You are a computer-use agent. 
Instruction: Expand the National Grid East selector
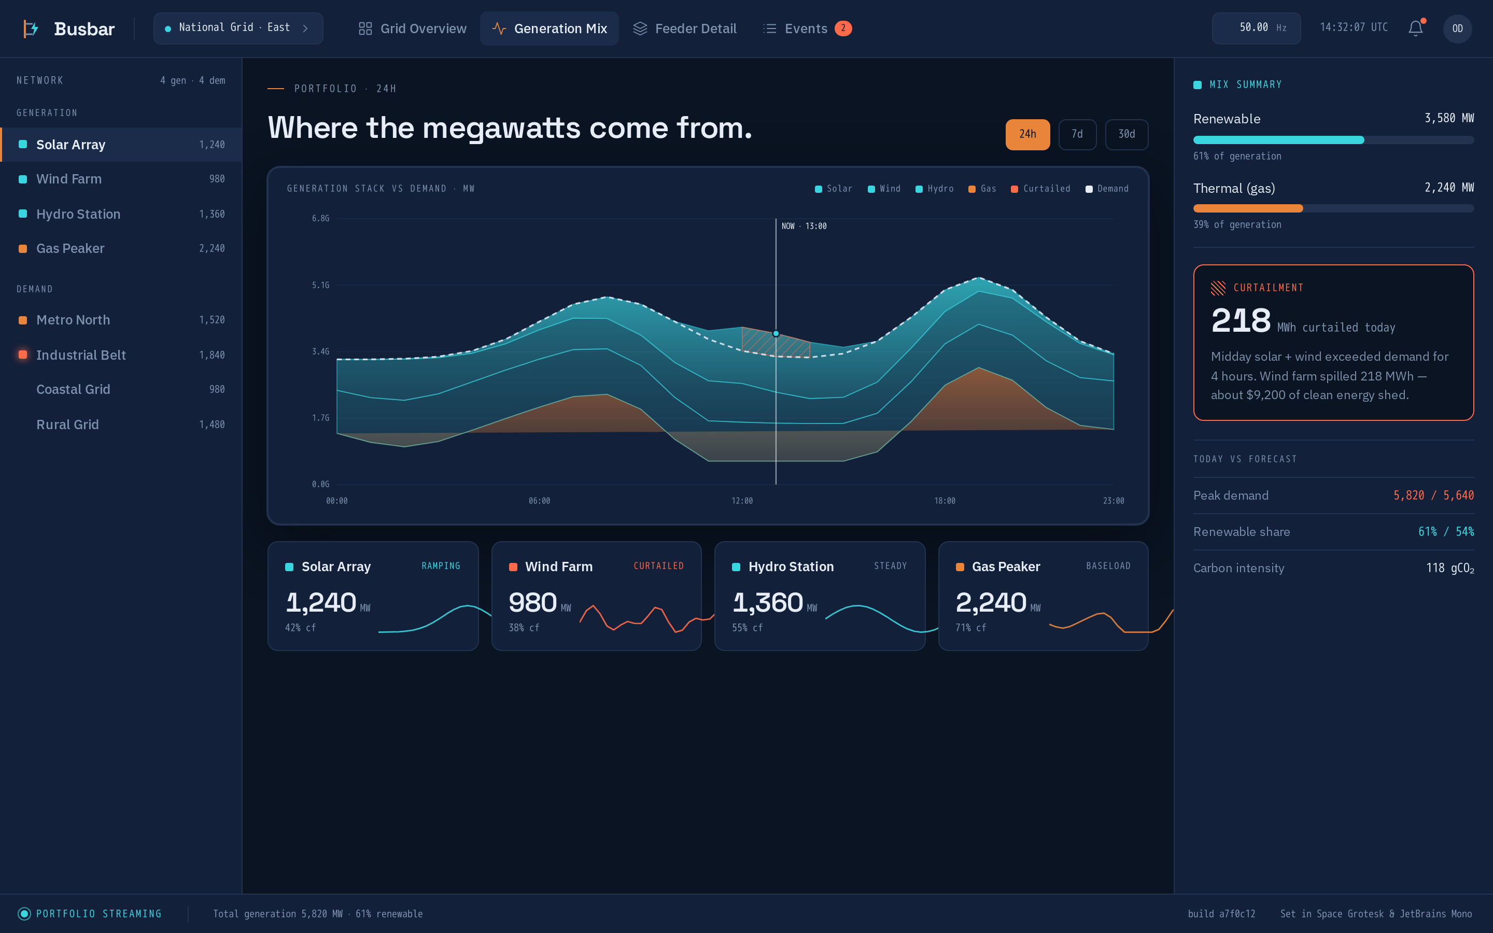pos(238,29)
